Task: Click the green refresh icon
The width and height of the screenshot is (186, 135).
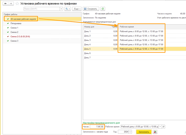Action: (x=103, y=9)
